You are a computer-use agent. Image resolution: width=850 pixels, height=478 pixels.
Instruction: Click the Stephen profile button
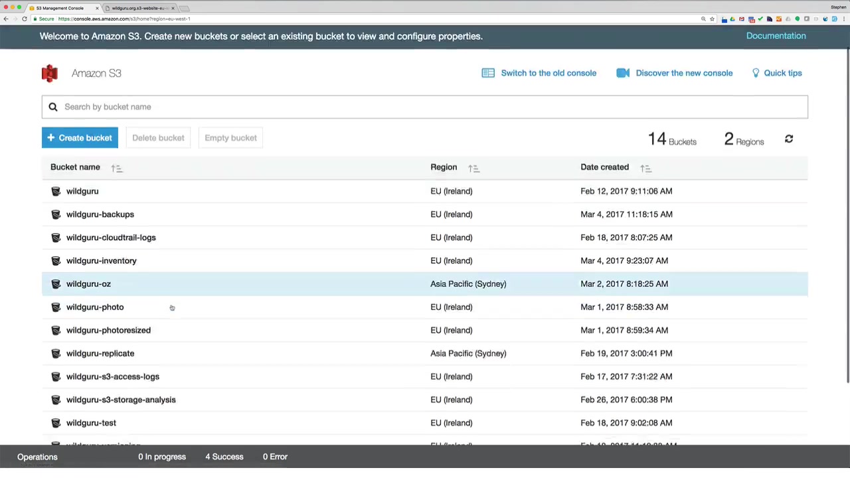(839, 7)
